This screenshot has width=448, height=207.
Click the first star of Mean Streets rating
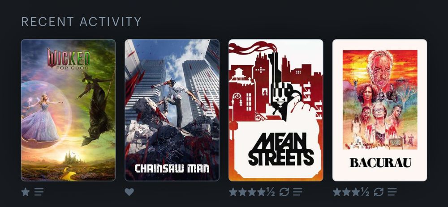coord(233,192)
